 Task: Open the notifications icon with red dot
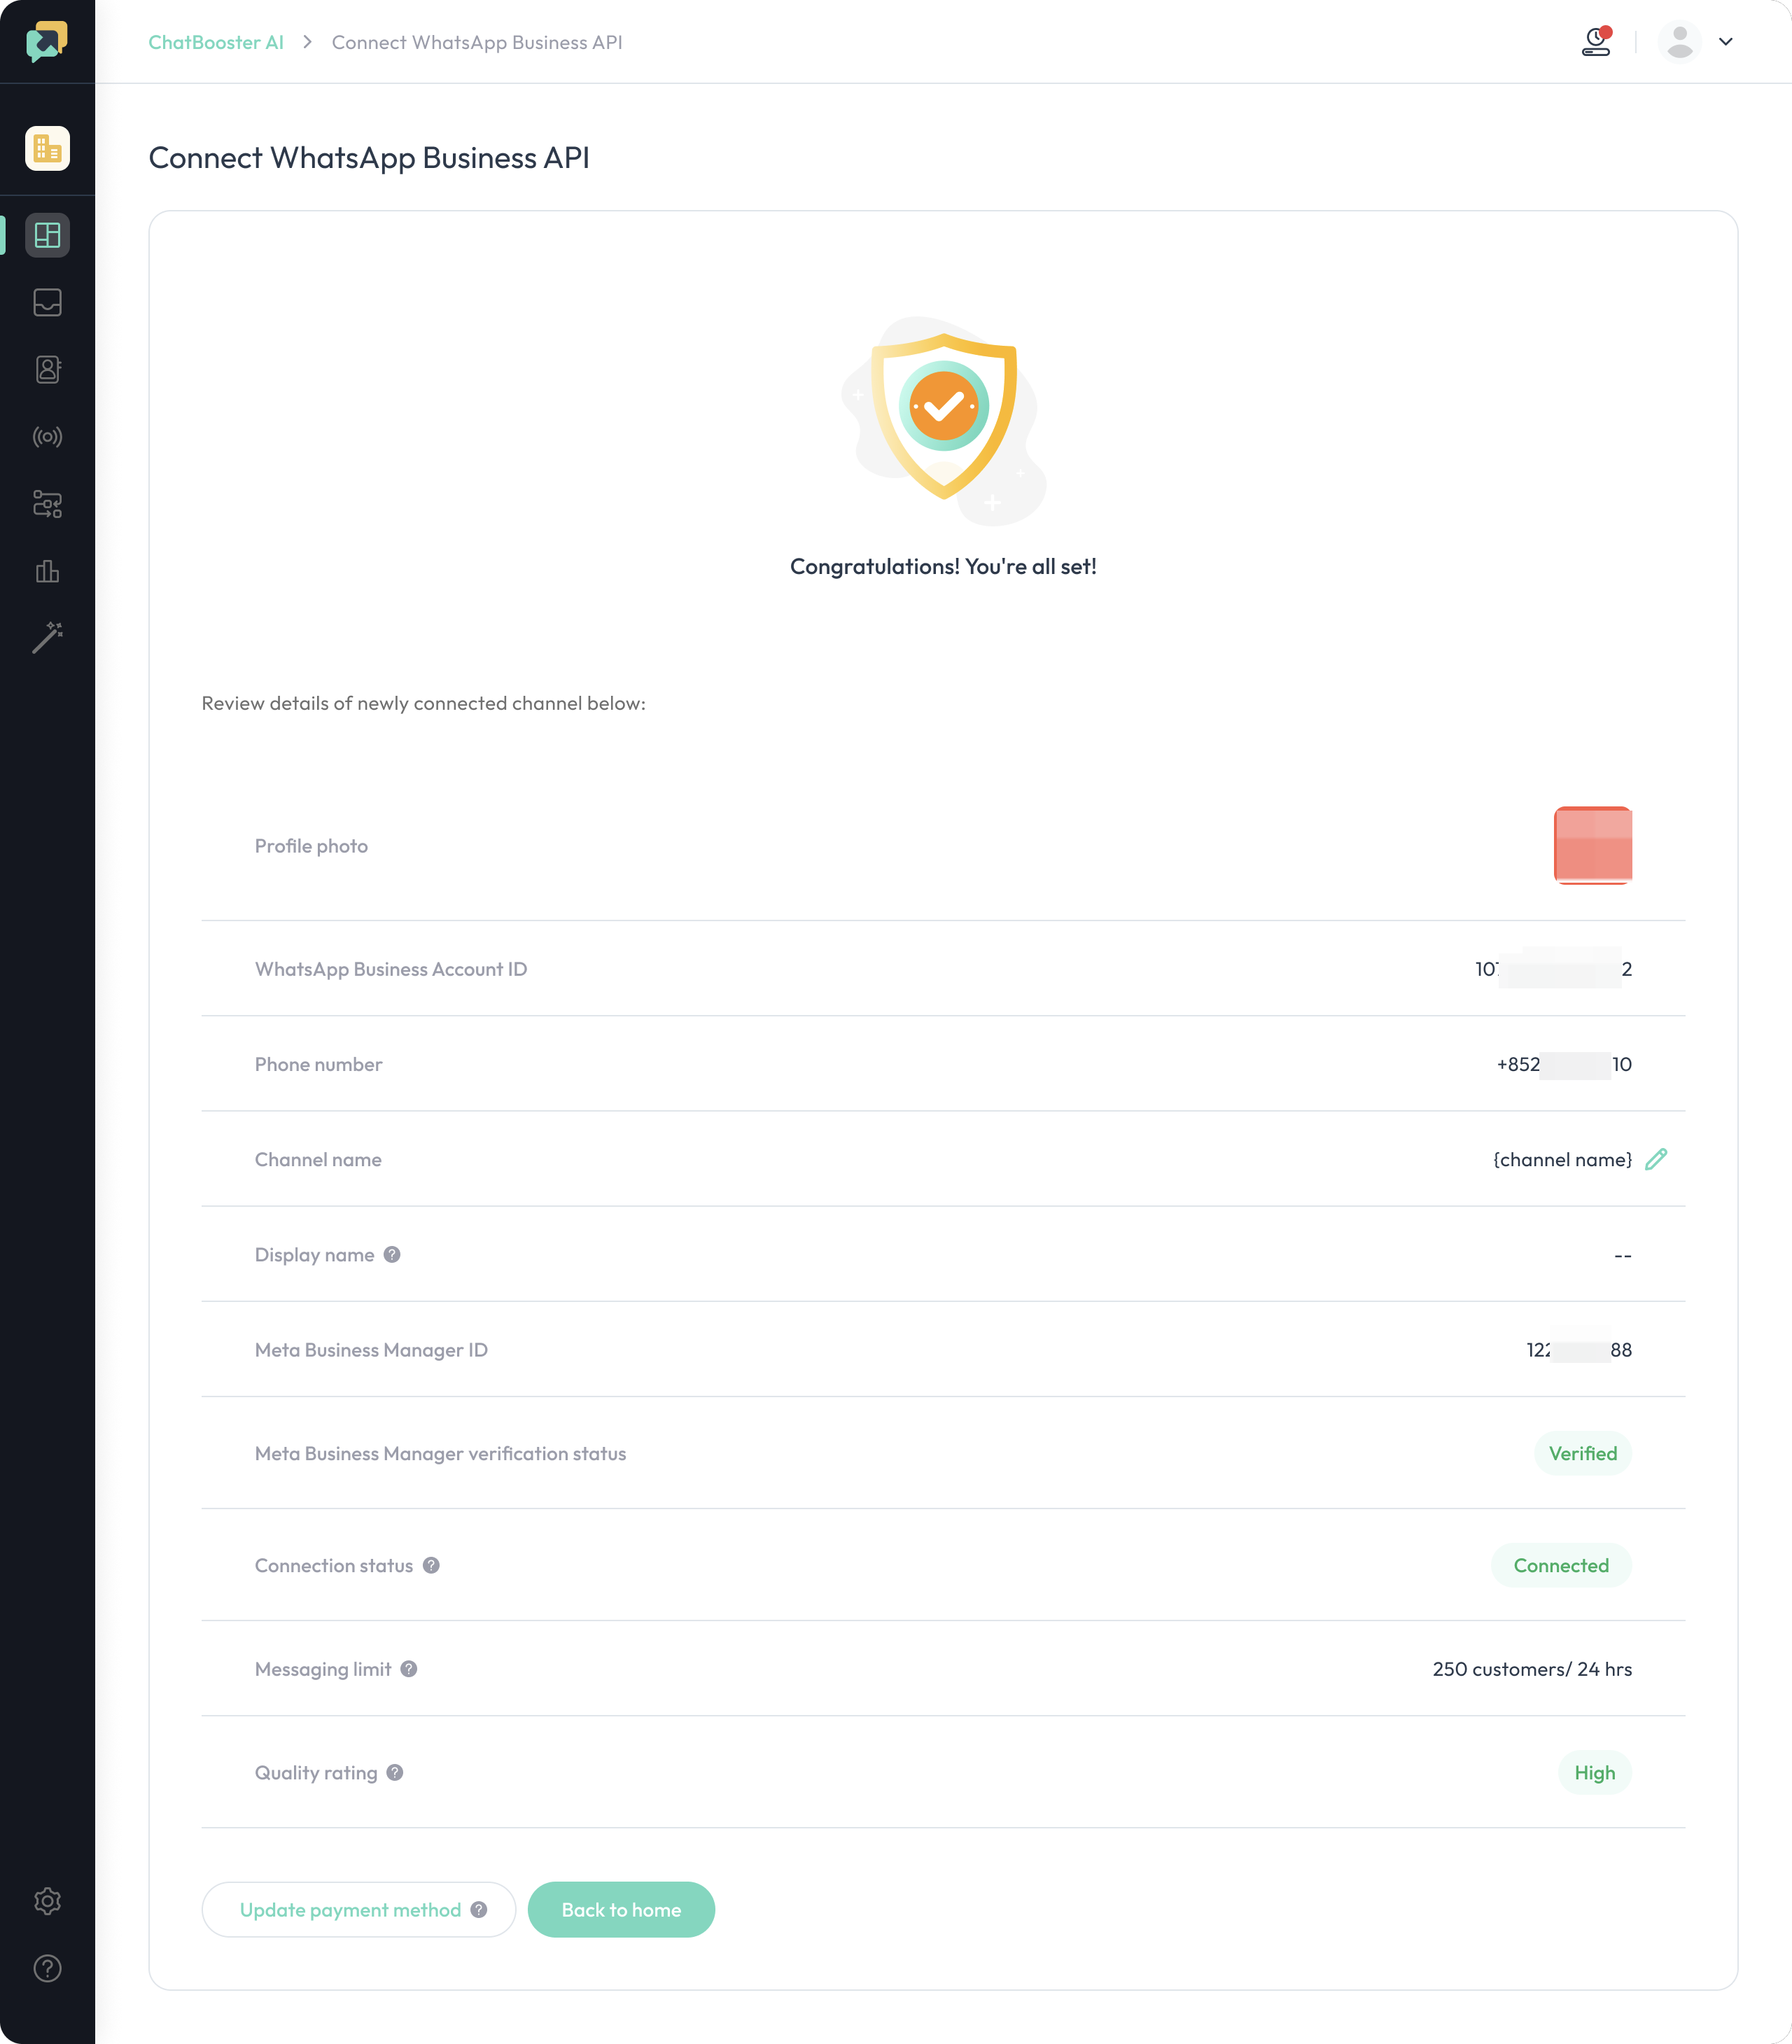pos(1597,41)
